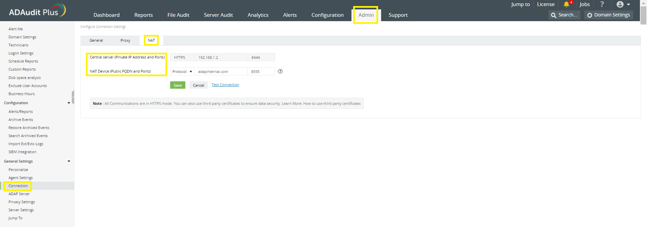Click the notifications bell icon

(x=566, y=4)
